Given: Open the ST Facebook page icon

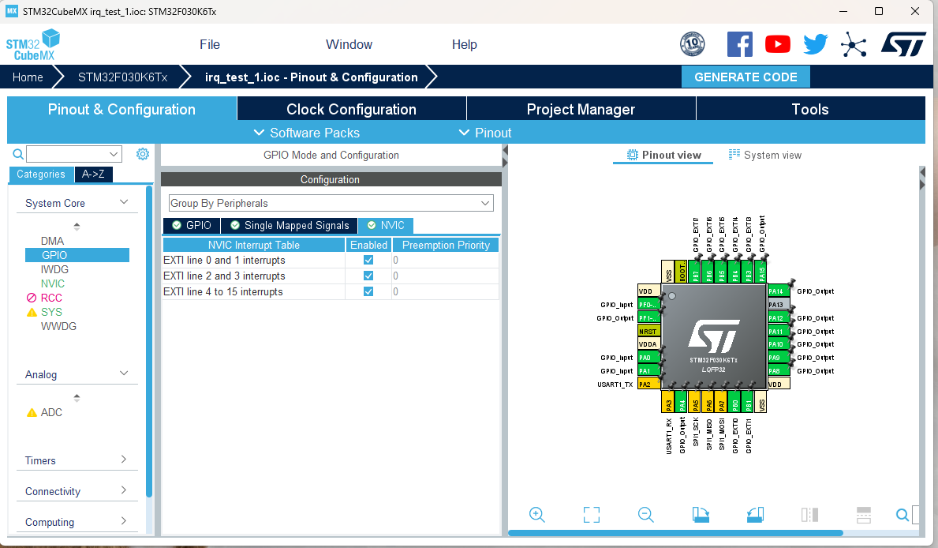Looking at the screenshot, I should [739, 44].
